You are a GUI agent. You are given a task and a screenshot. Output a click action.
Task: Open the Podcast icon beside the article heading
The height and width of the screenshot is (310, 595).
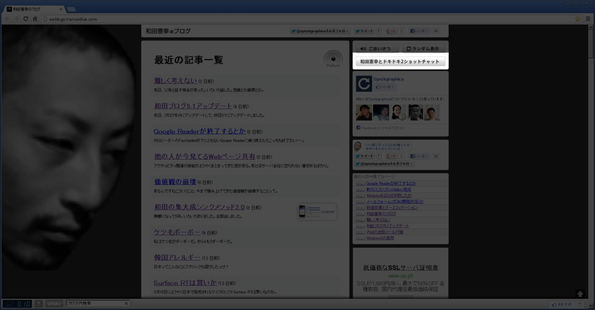(333, 59)
